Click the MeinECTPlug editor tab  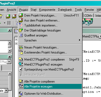point(91,36)
